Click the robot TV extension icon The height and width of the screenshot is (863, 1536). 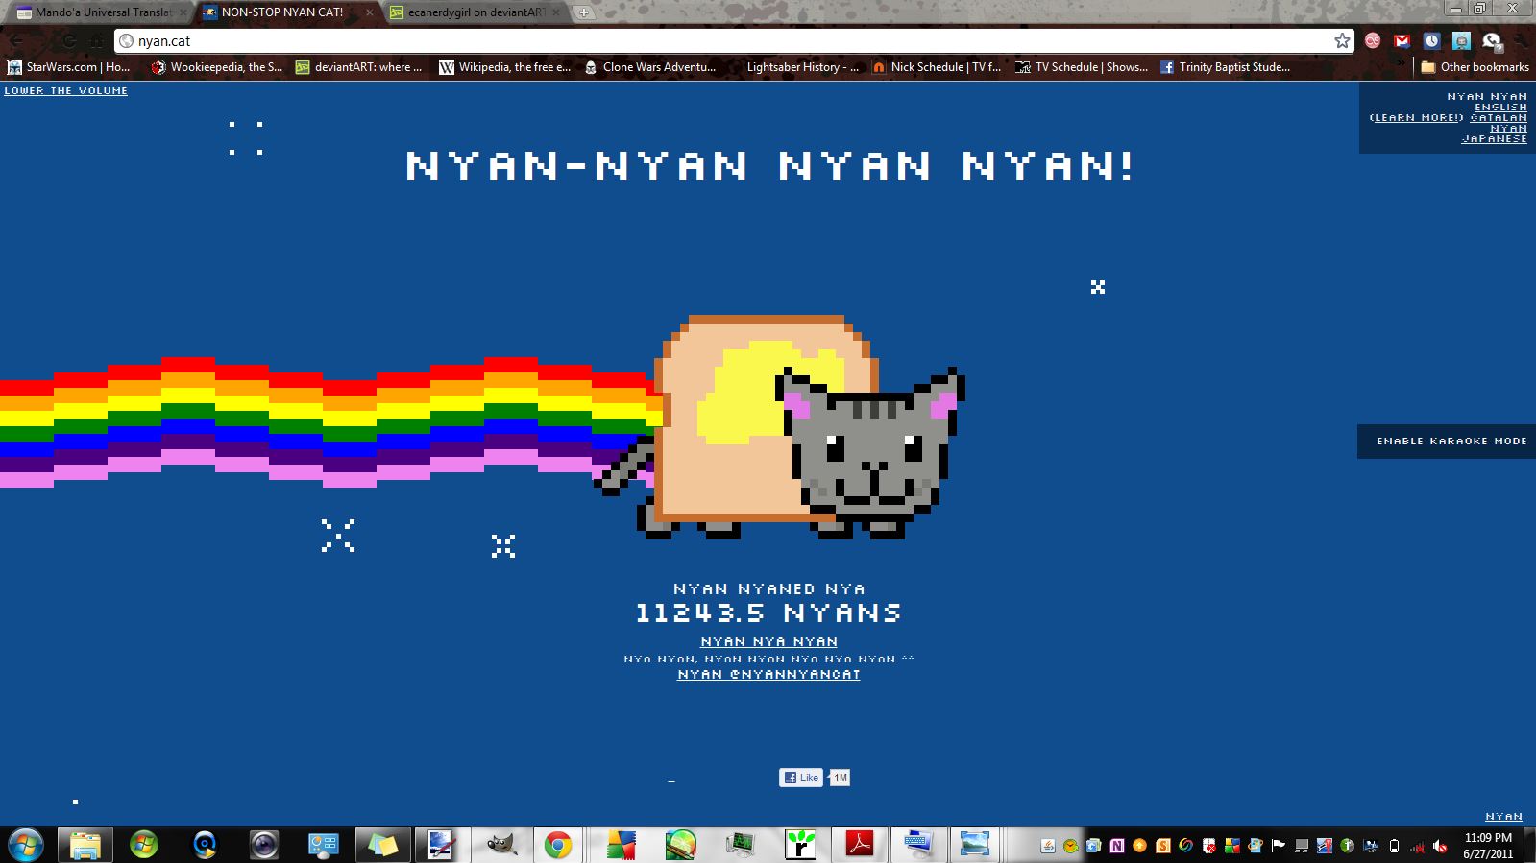[x=1462, y=40]
